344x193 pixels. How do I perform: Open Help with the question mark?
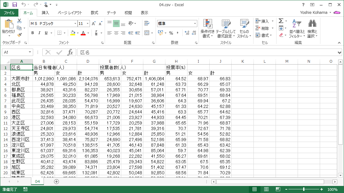[303, 5]
